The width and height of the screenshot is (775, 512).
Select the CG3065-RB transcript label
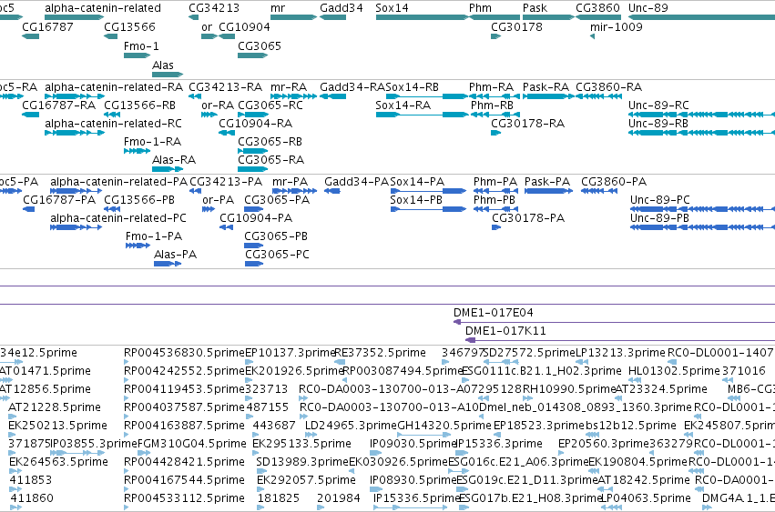point(270,142)
